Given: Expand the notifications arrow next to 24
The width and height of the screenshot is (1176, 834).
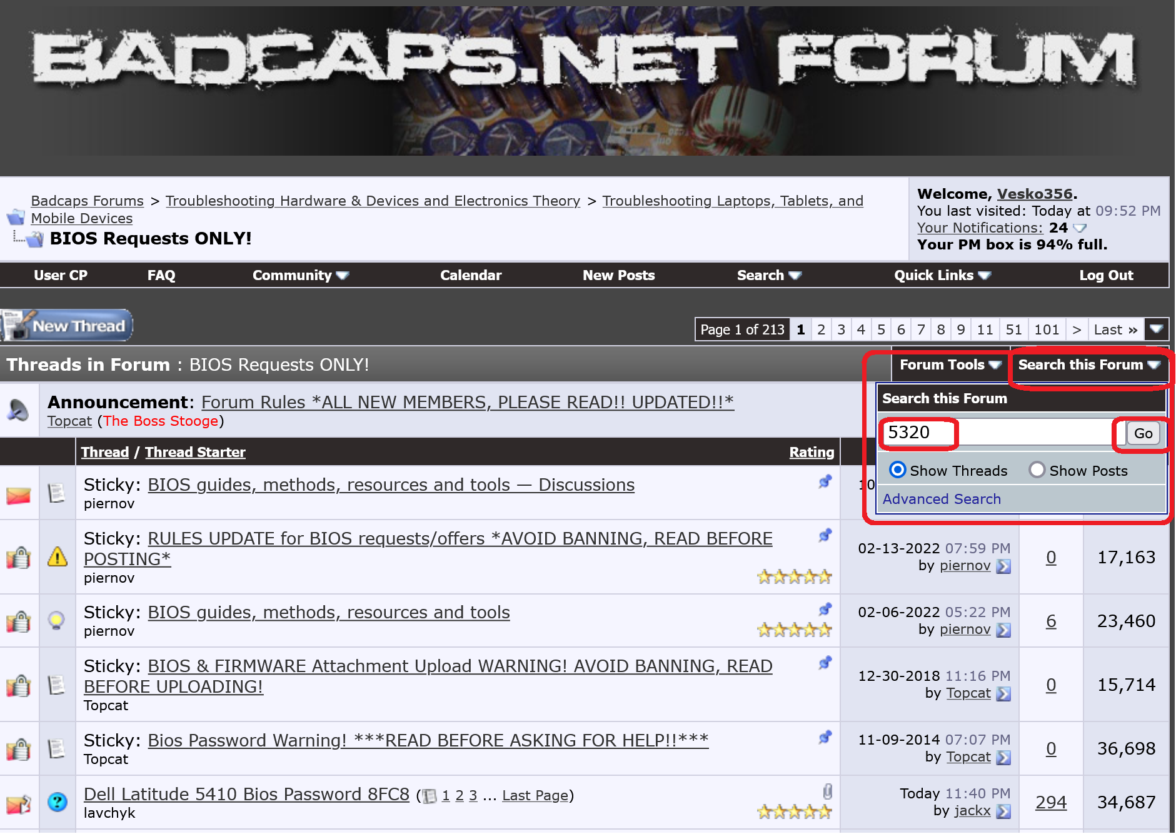Looking at the screenshot, I should point(1080,228).
